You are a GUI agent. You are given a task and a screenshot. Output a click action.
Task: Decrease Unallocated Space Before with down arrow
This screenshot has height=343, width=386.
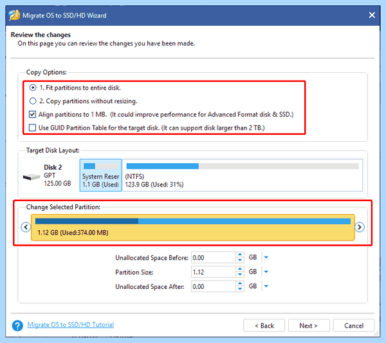pyautogui.click(x=240, y=260)
